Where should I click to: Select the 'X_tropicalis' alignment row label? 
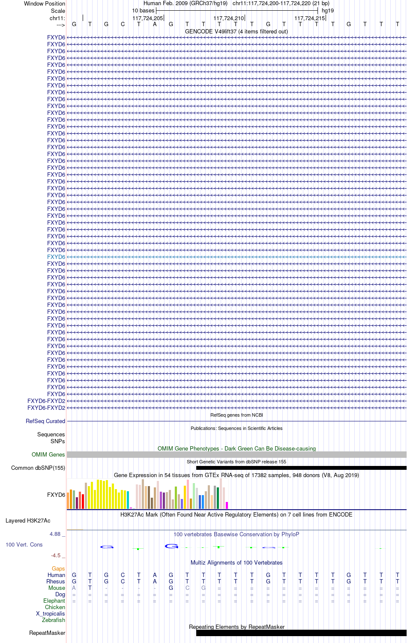(x=51, y=614)
